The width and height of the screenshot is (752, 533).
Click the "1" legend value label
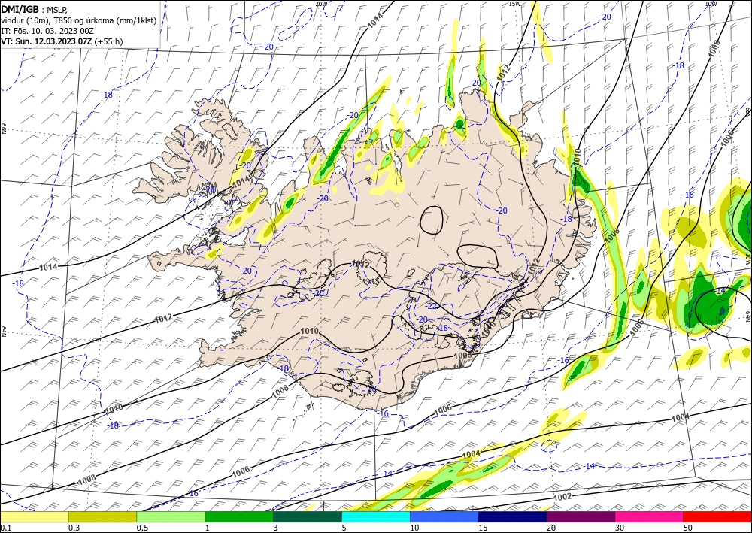click(208, 528)
